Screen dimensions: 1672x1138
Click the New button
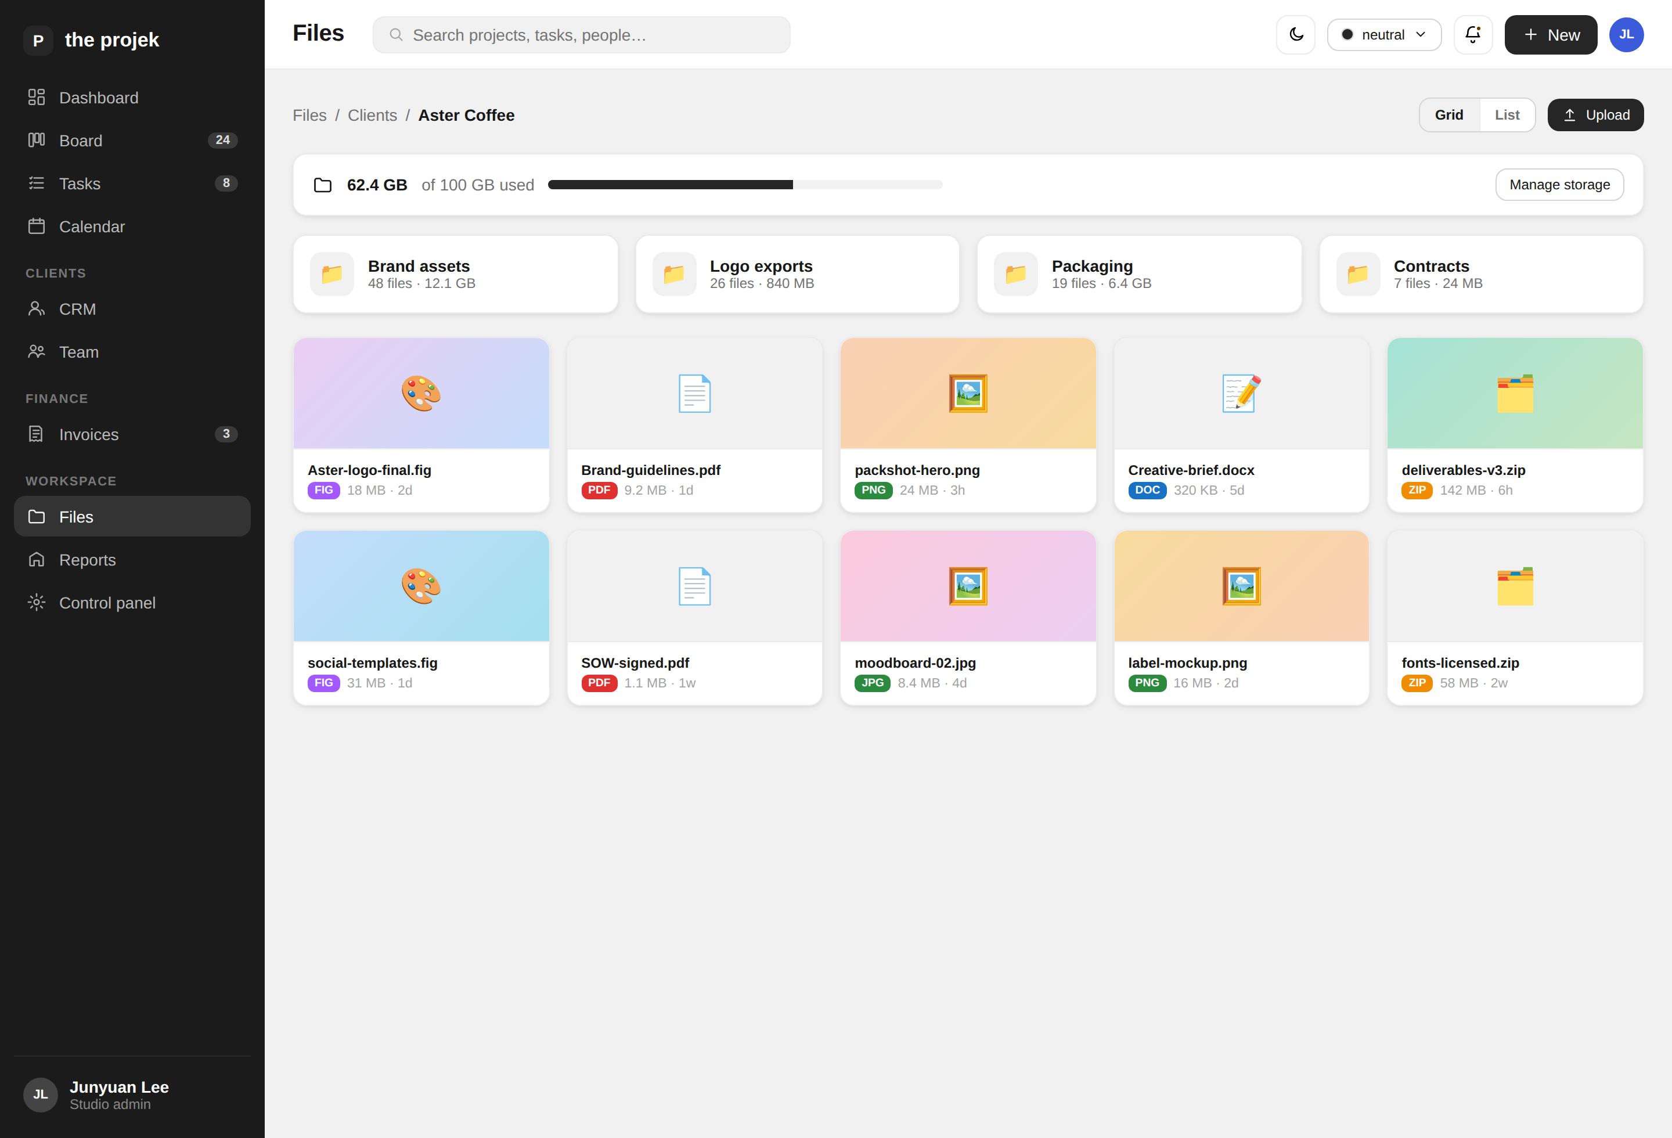click(x=1551, y=34)
